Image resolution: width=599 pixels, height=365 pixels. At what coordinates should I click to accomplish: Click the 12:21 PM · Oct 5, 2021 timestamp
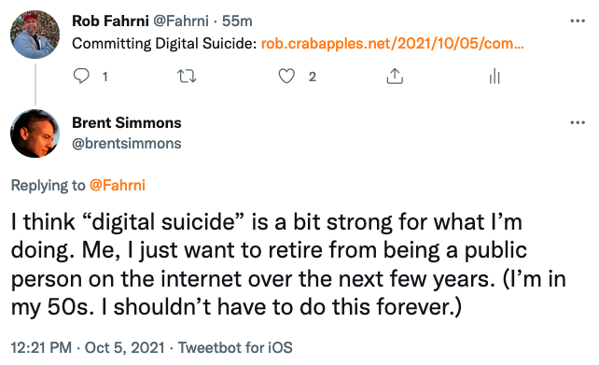88,348
